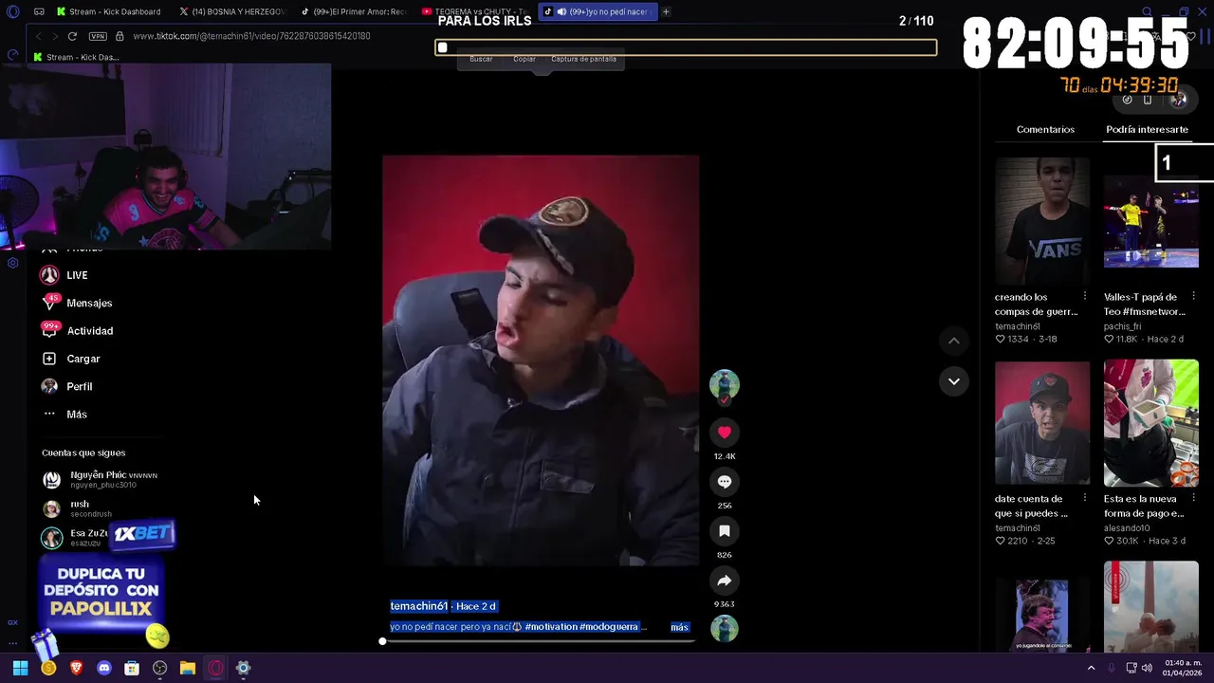Switch to TEOREMA vs CHUTY YouTube tab
1214x683 pixels.
(x=477, y=11)
